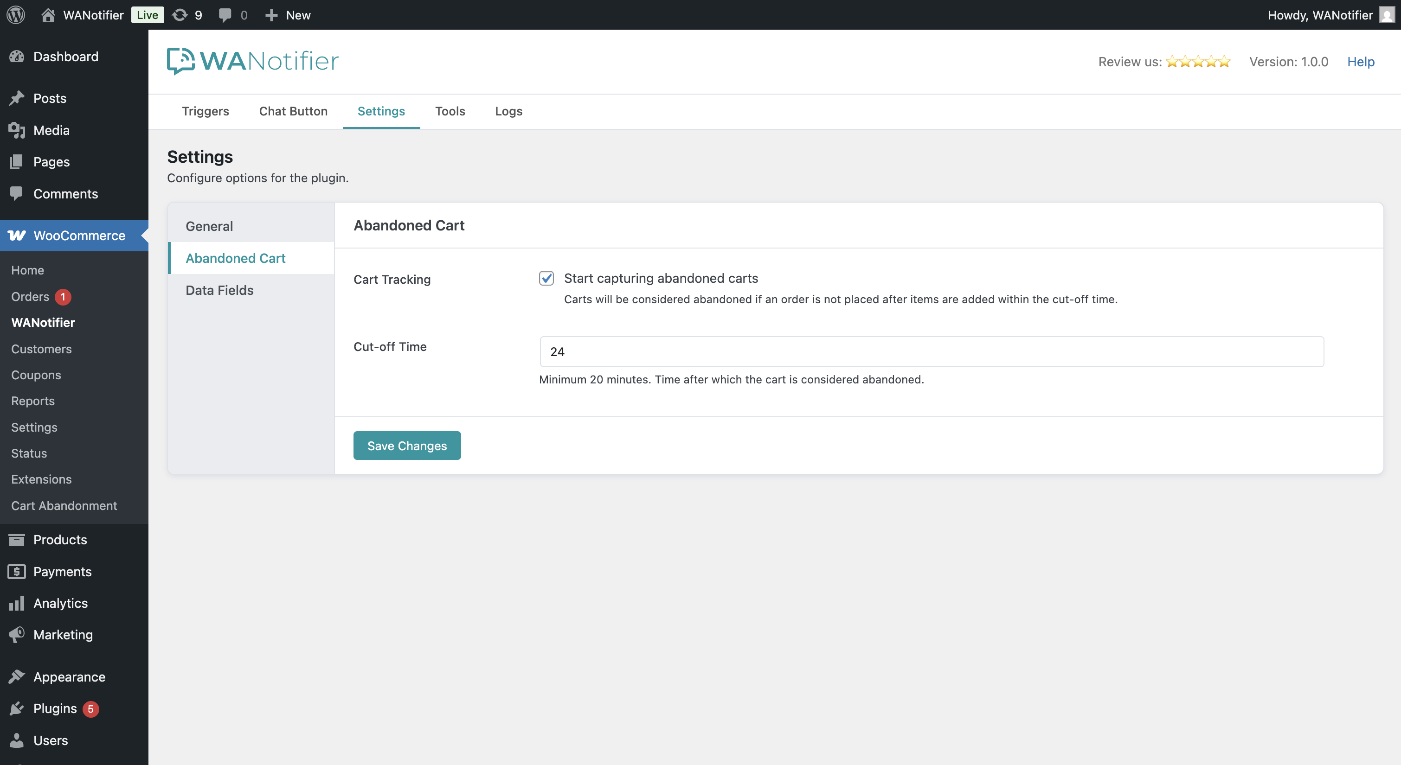This screenshot has width=1401, height=765.
Task: Open the Logs tab
Action: (508, 111)
